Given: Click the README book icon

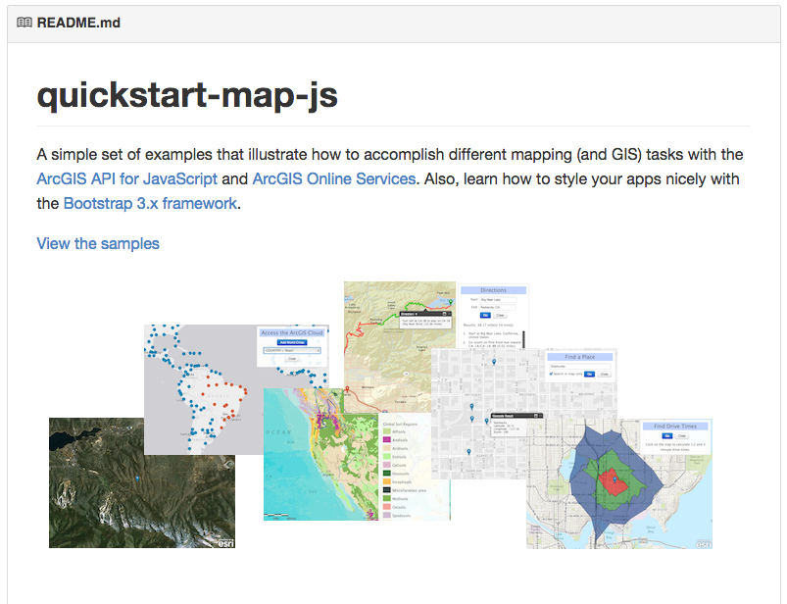Looking at the screenshot, I should (x=25, y=23).
